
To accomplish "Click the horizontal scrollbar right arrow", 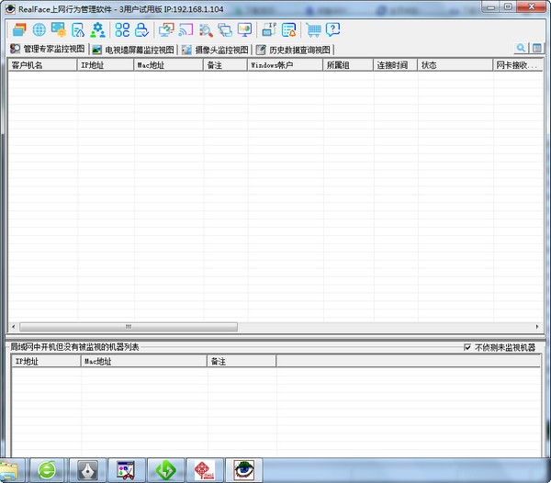I will (x=534, y=327).
